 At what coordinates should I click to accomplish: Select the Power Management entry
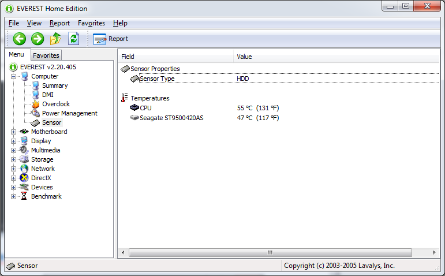point(70,113)
